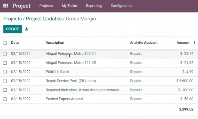Open the Projects menu

[46, 6]
